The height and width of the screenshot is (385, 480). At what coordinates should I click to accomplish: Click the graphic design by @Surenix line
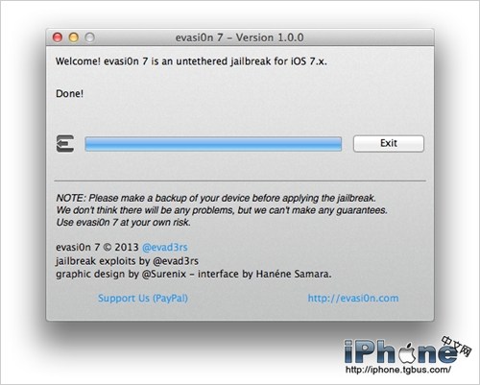point(194,274)
